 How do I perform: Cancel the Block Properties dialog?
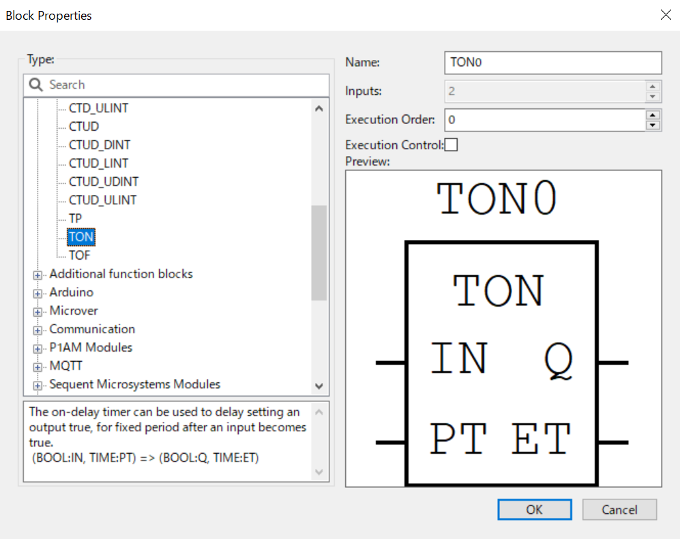(619, 510)
